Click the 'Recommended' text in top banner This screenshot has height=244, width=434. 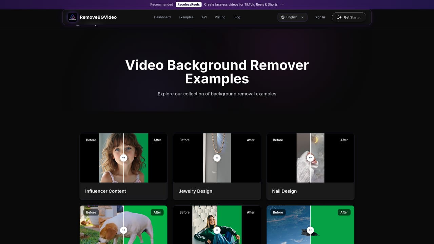click(x=161, y=5)
